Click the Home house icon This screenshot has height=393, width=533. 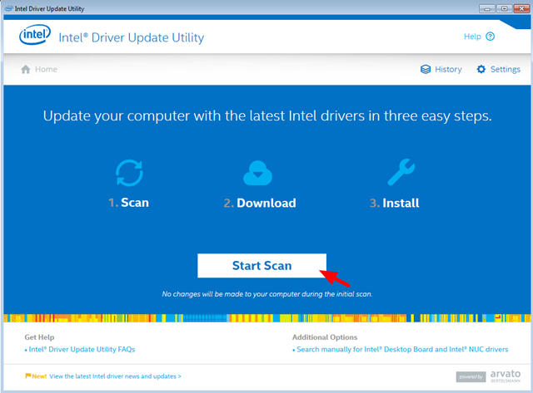pos(25,69)
